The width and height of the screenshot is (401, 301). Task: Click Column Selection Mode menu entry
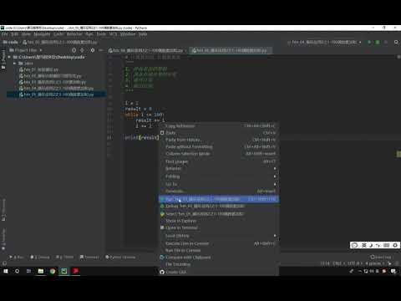[x=219, y=154]
